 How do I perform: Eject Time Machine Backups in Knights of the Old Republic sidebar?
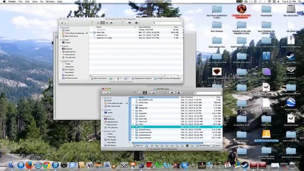(87, 33)
